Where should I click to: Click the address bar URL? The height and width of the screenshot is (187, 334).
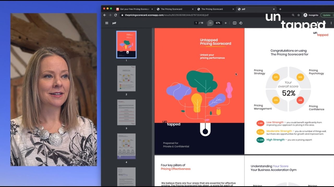pyautogui.click(x=167, y=15)
